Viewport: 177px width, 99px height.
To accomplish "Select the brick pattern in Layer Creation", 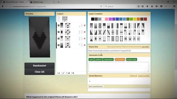I will click(100, 26).
